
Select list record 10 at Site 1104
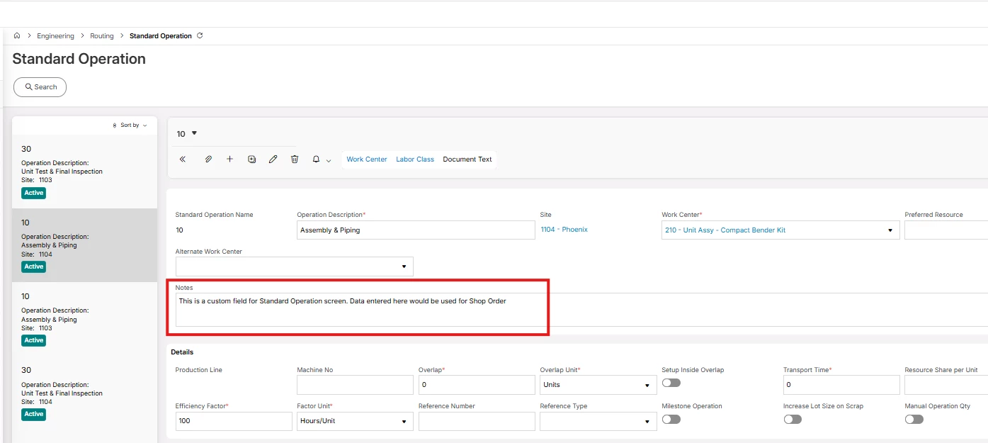click(x=85, y=245)
